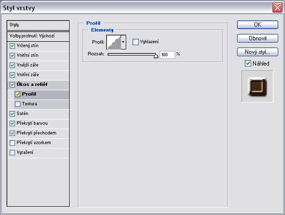This screenshot has width=285, height=215.
Task: Uncheck the Náhled preview checkbox
Action: pyautogui.click(x=248, y=64)
